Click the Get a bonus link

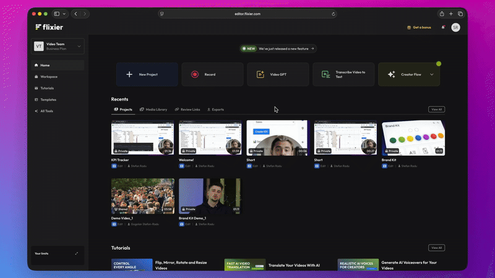click(x=418, y=27)
